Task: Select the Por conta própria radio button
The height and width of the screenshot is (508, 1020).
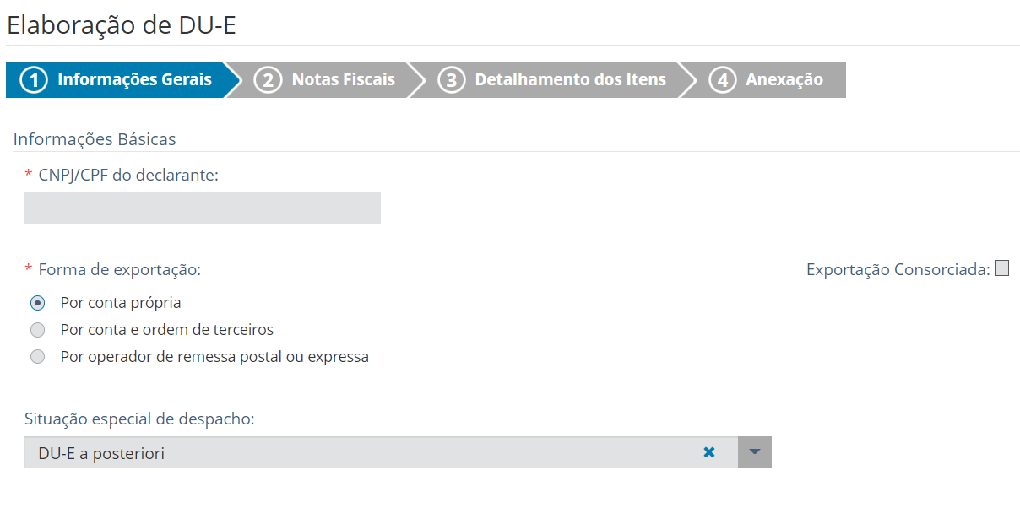Action: (37, 303)
